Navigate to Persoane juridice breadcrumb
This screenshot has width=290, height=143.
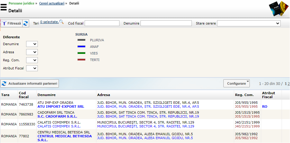click(21, 3)
